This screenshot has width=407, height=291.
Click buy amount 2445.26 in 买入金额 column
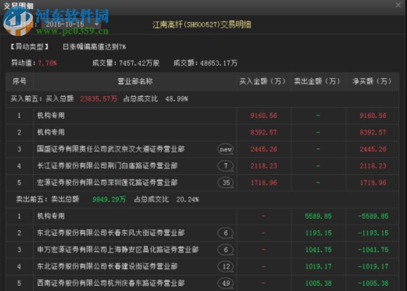(263, 149)
